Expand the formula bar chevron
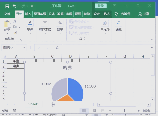Viewport: 158px width, 116px height. point(152,47)
